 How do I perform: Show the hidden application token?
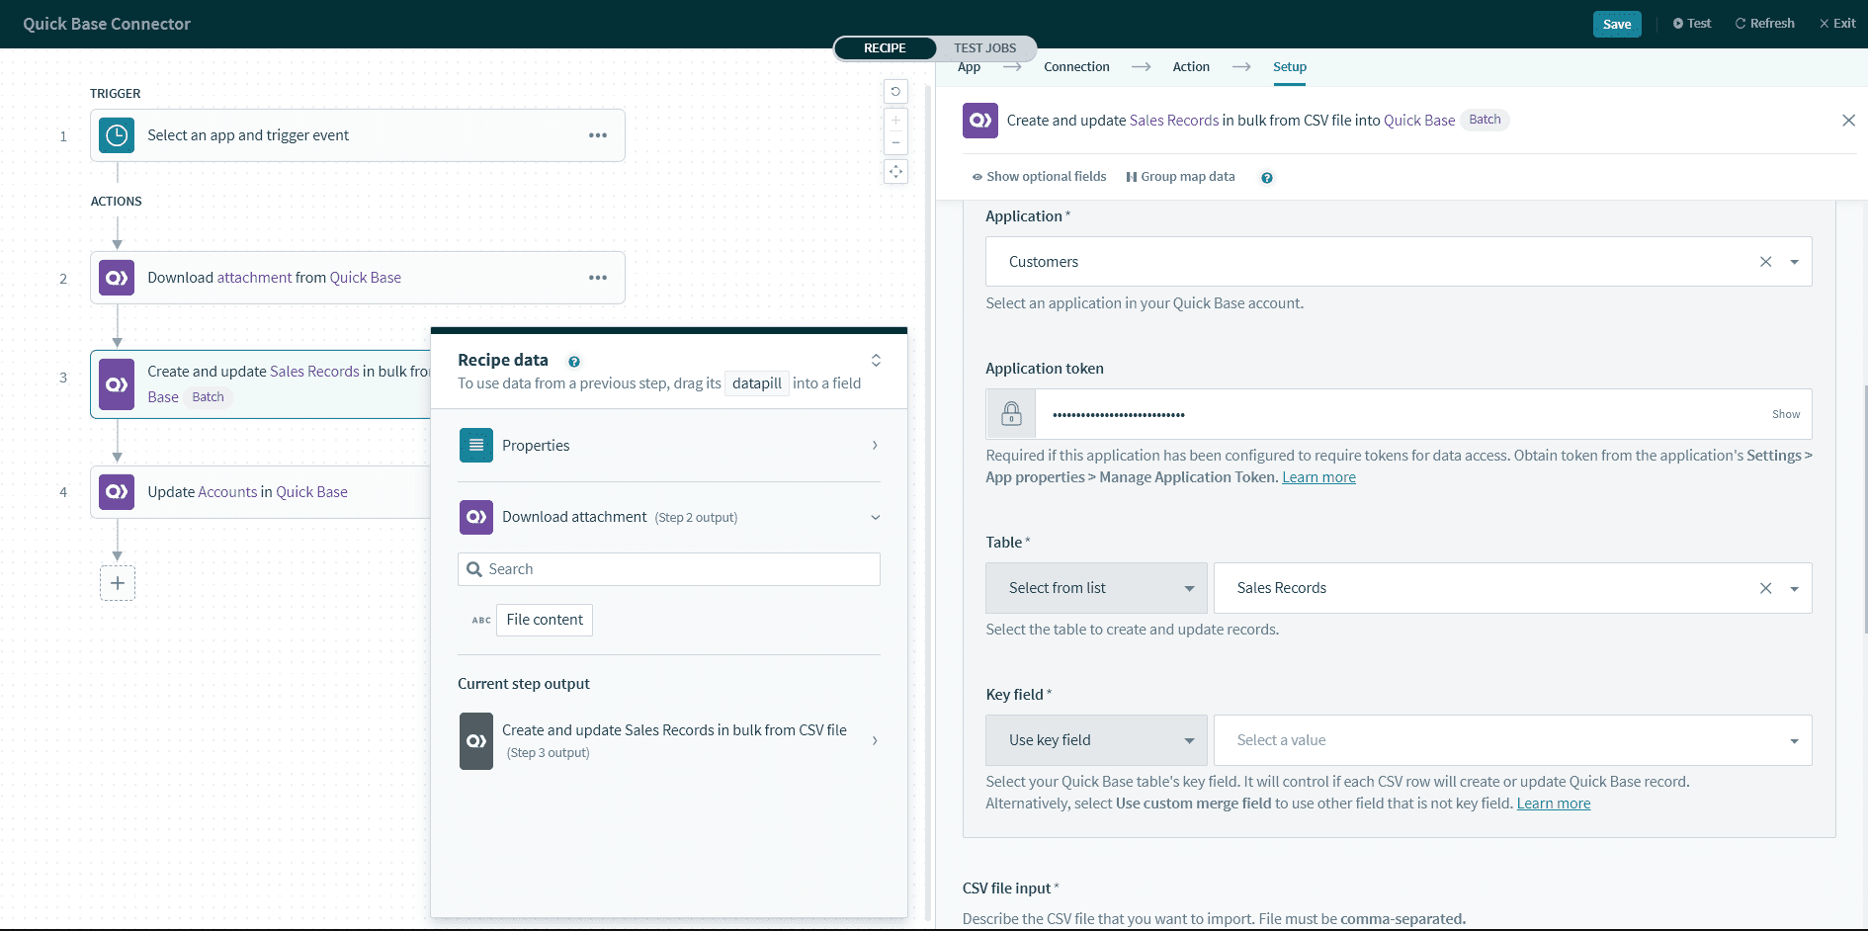pyautogui.click(x=1785, y=414)
